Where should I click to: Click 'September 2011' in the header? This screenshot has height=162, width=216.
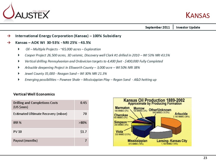pyautogui.click(x=157, y=27)
